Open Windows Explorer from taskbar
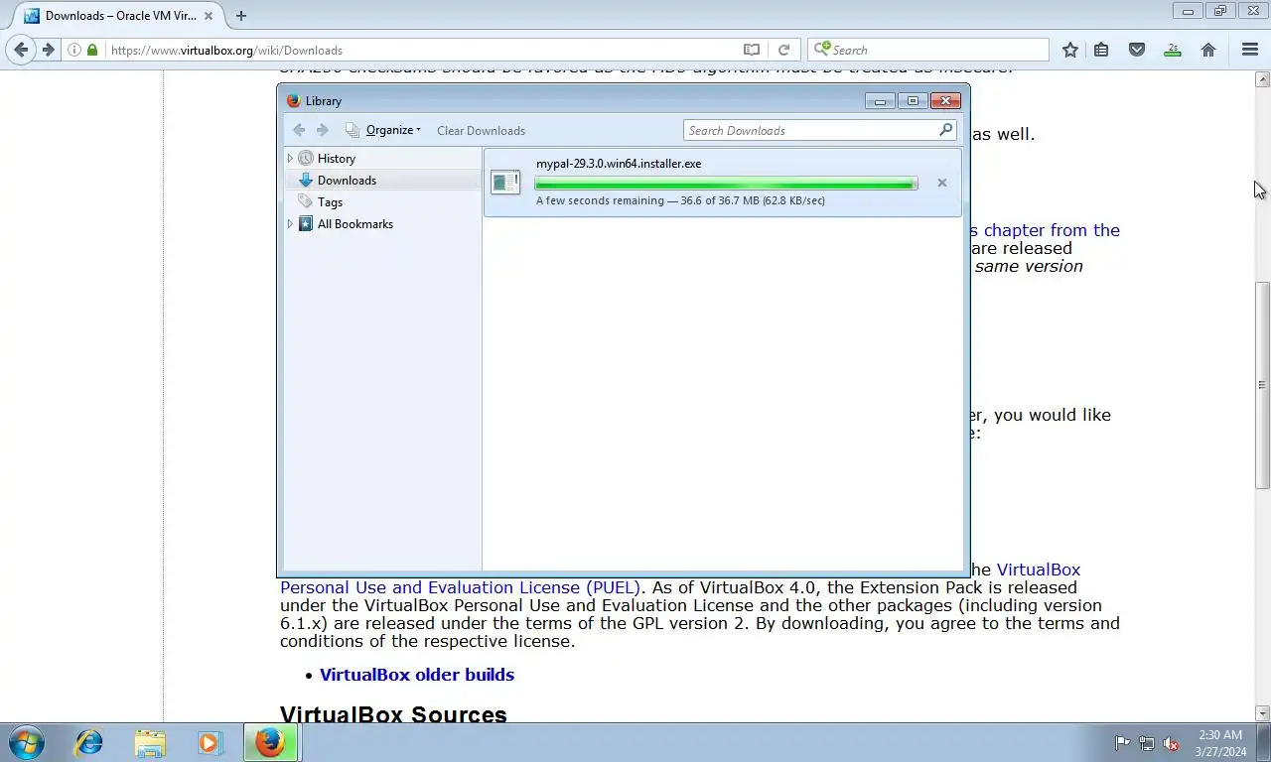 click(x=150, y=742)
